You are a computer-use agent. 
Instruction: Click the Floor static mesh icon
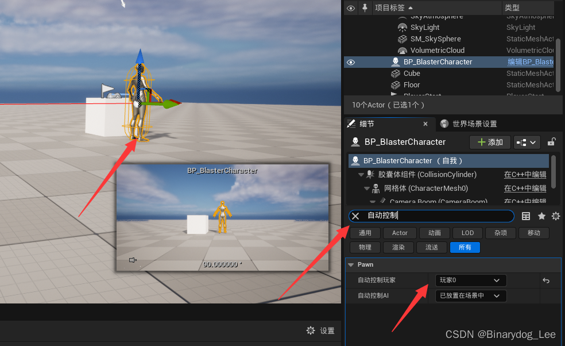tap(396, 85)
